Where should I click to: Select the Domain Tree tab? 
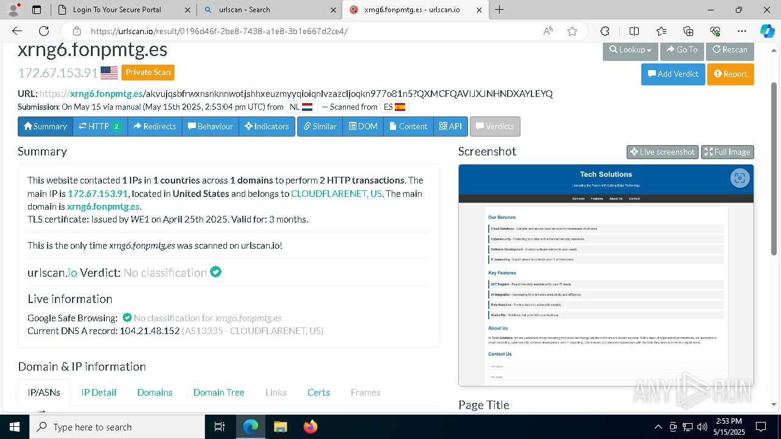218,393
